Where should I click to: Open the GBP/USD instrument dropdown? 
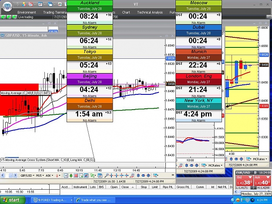[27, 176]
